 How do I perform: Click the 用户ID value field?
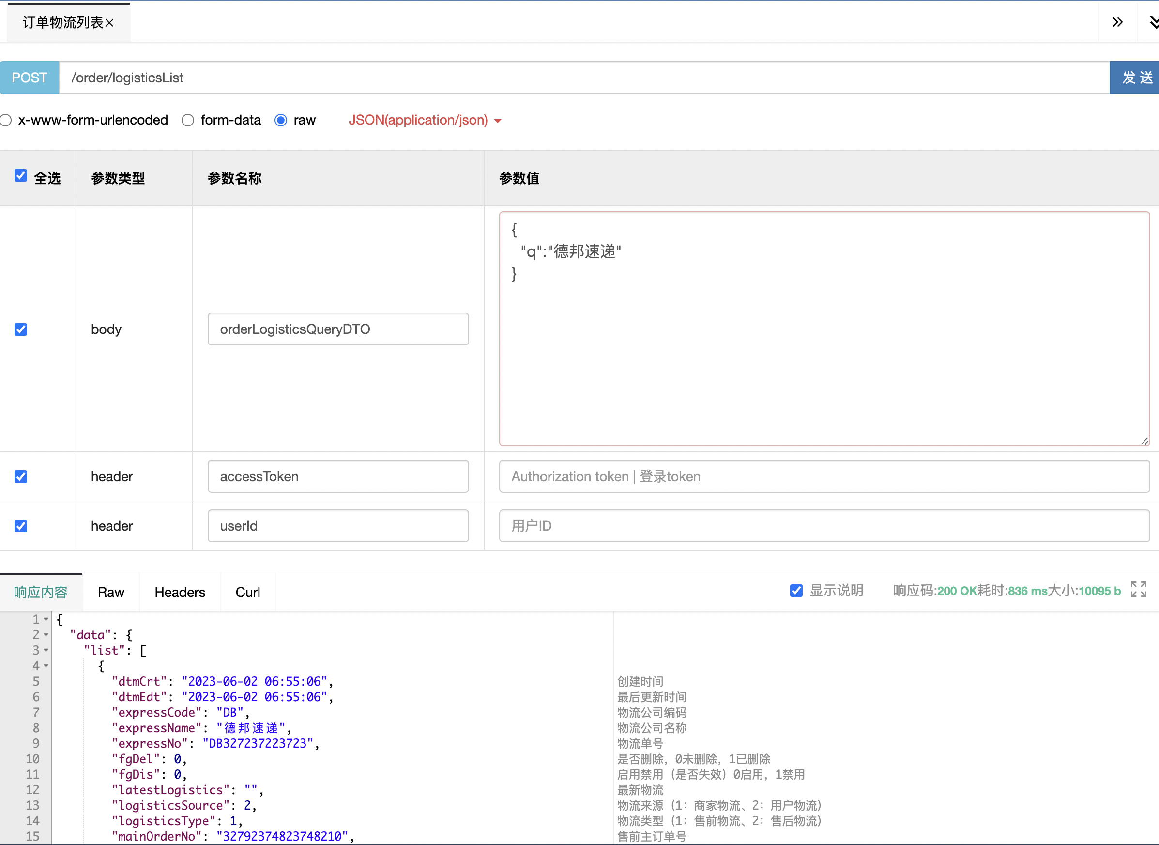pos(824,526)
